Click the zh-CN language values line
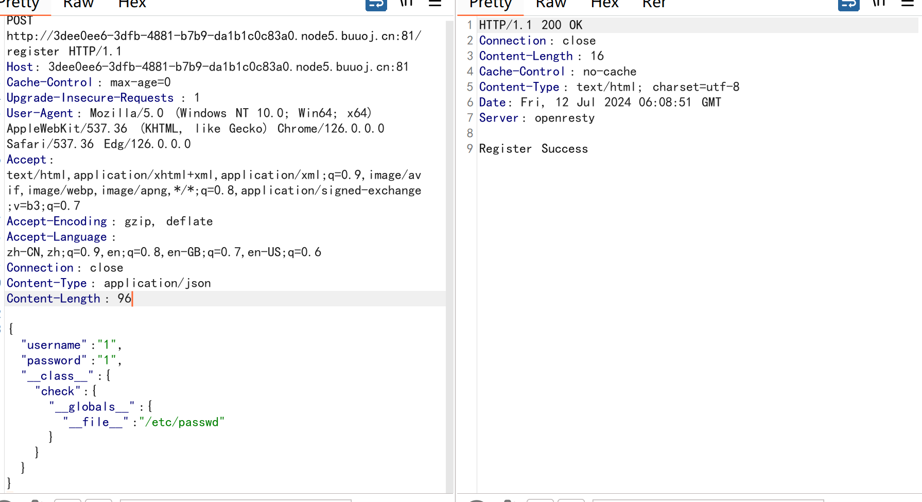Screen dimensions: 922x502 pos(164,252)
